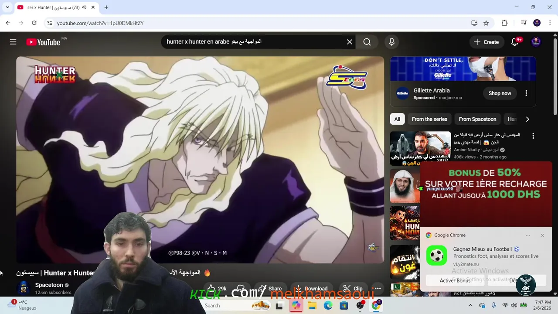Click the Chrome address bar URL
Viewport: 558px width, 314px height.
(x=100, y=23)
